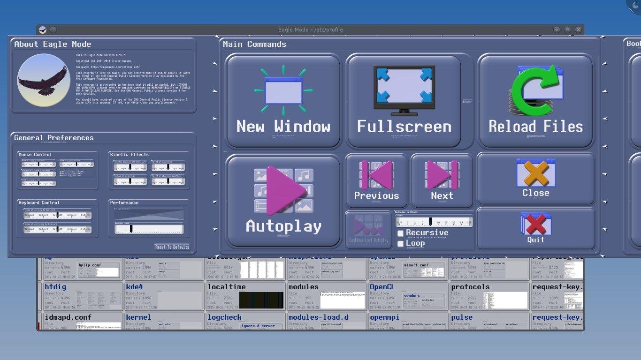Select the Performance group heading
The image size is (641, 360).
click(x=124, y=202)
